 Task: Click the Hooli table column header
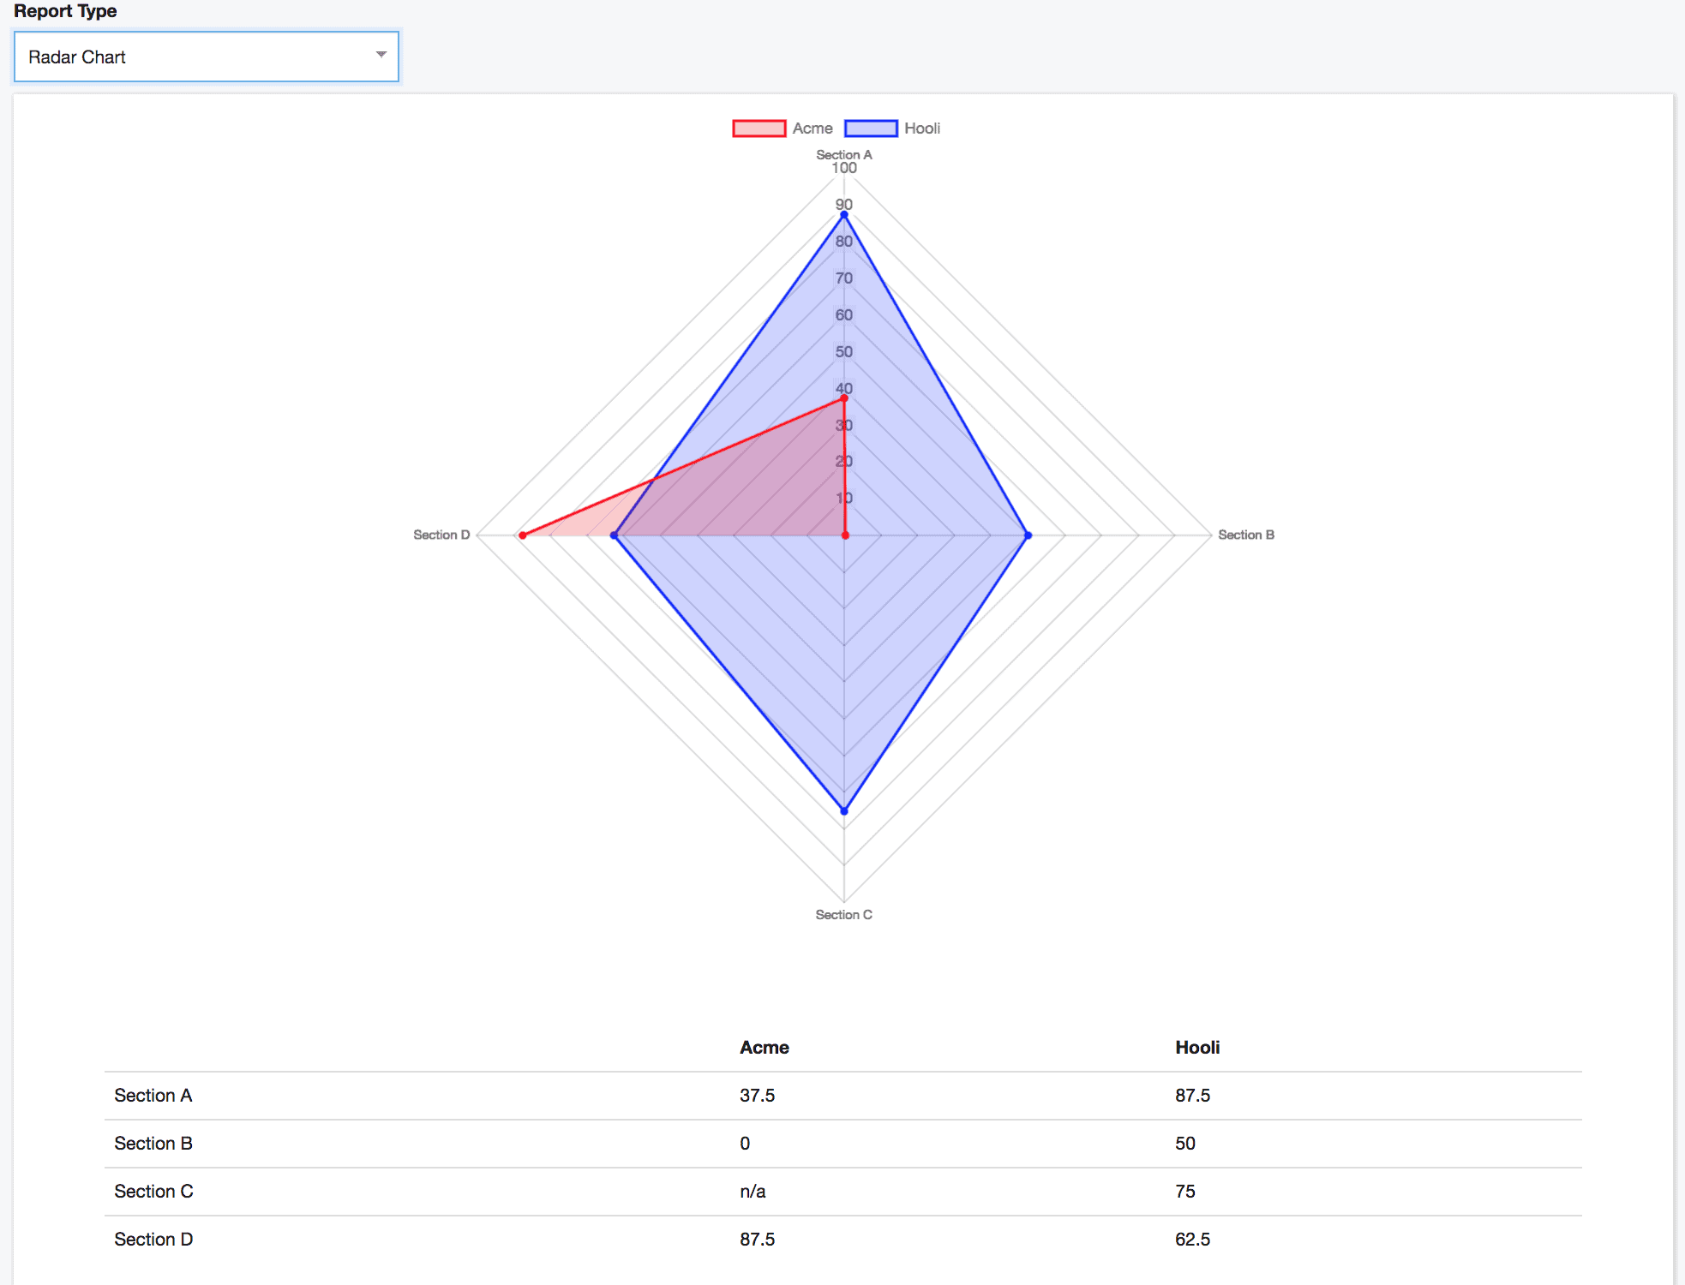[1197, 1048]
